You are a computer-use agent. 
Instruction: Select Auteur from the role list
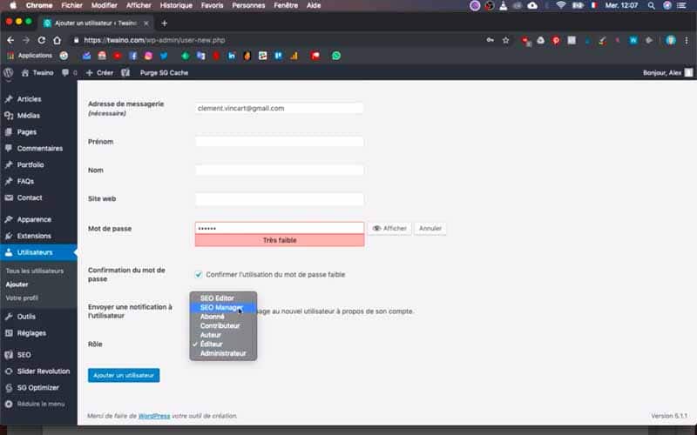point(223,335)
